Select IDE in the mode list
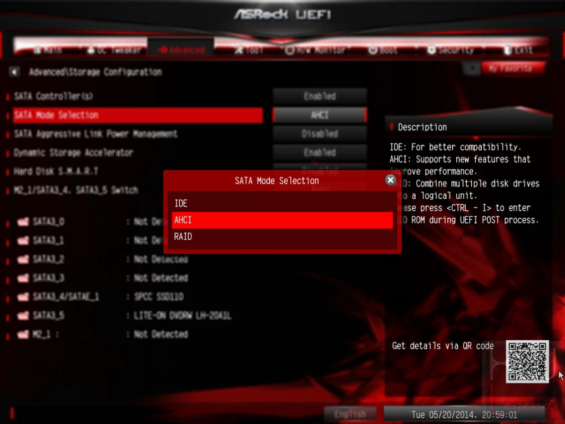The image size is (565, 424). point(282,203)
